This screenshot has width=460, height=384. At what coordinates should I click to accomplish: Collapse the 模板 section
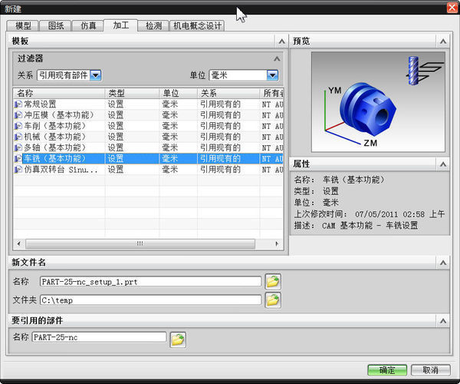[282, 41]
